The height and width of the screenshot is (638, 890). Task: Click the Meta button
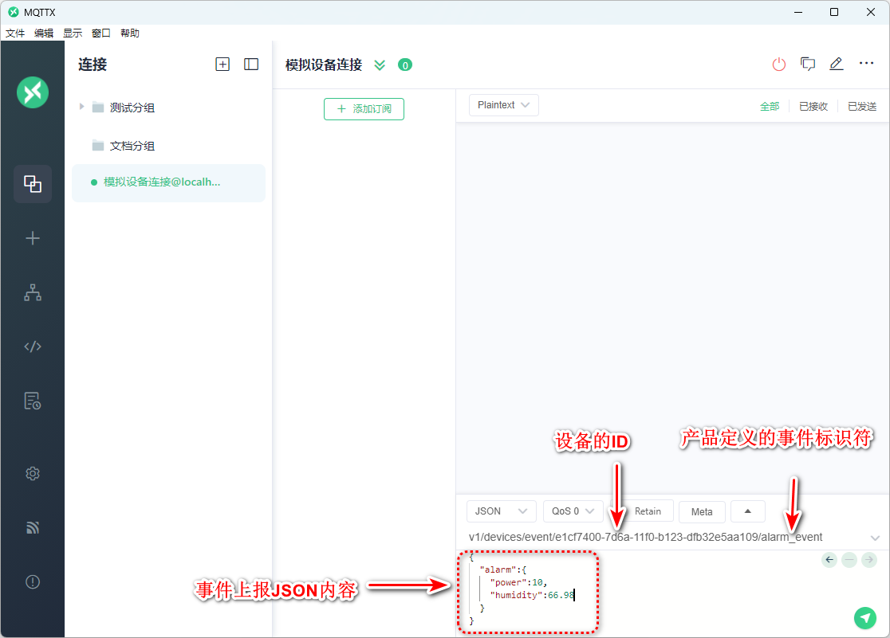[x=702, y=511]
